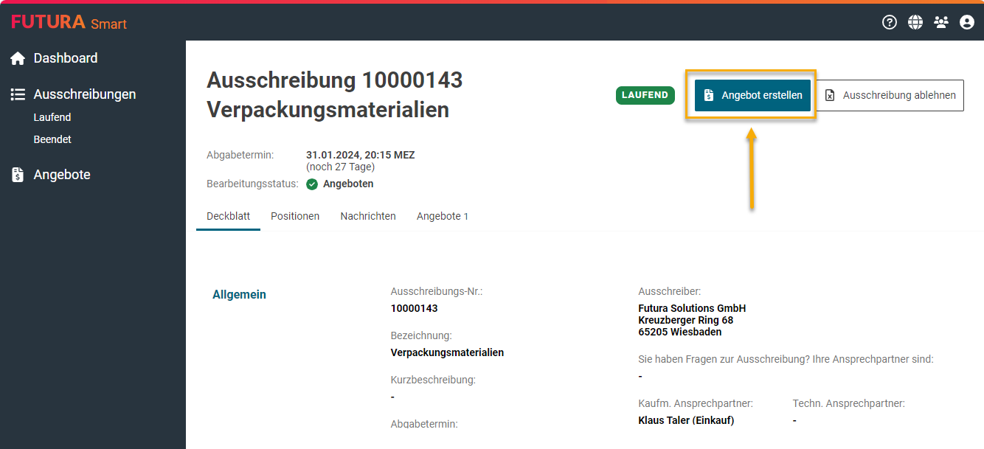984x449 pixels.
Task: Jump to the Allgemein section heading
Action: click(239, 294)
